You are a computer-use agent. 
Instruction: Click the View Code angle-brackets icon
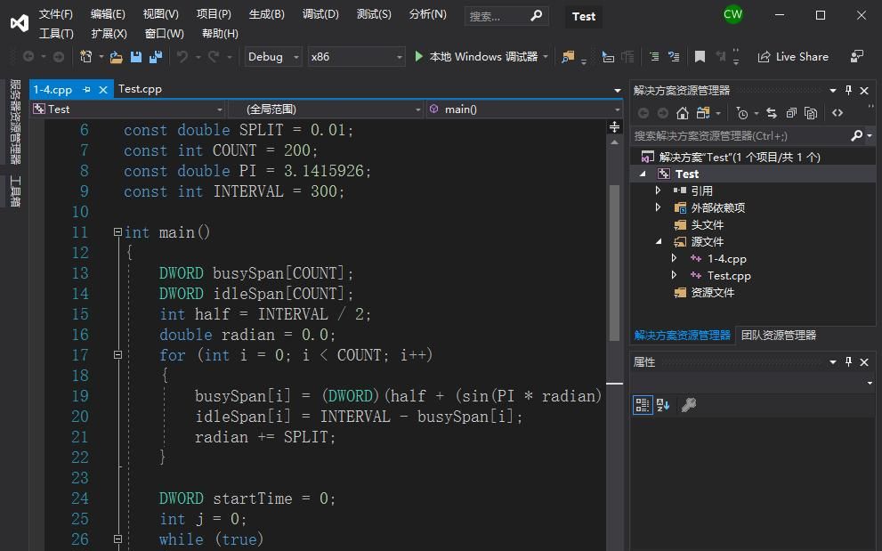(x=837, y=113)
